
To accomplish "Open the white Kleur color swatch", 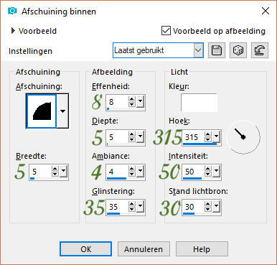I will [x=199, y=103].
